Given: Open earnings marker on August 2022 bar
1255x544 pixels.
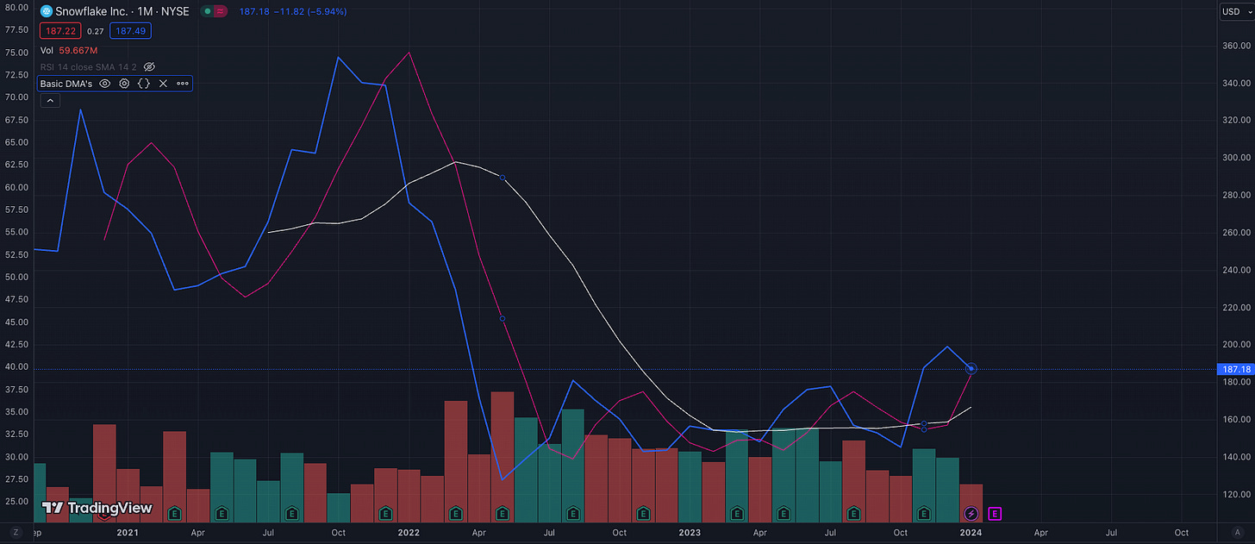Looking at the screenshot, I should point(573,514).
